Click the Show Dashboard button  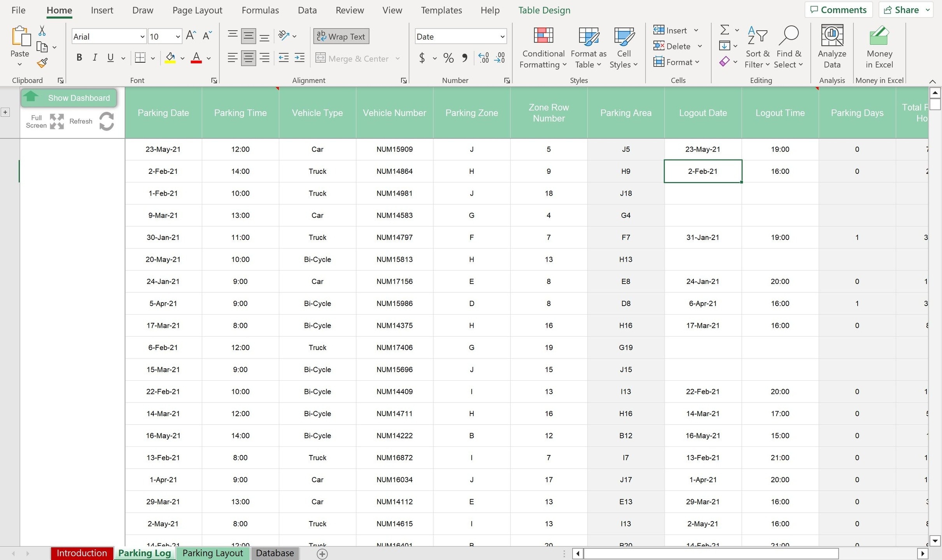[69, 98]
